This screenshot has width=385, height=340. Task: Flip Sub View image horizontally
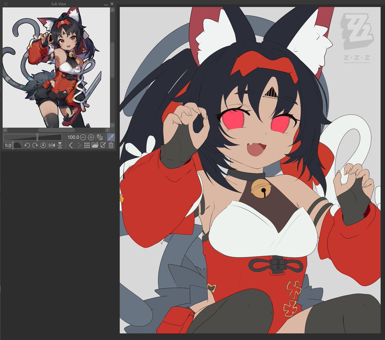pos(52,145)
